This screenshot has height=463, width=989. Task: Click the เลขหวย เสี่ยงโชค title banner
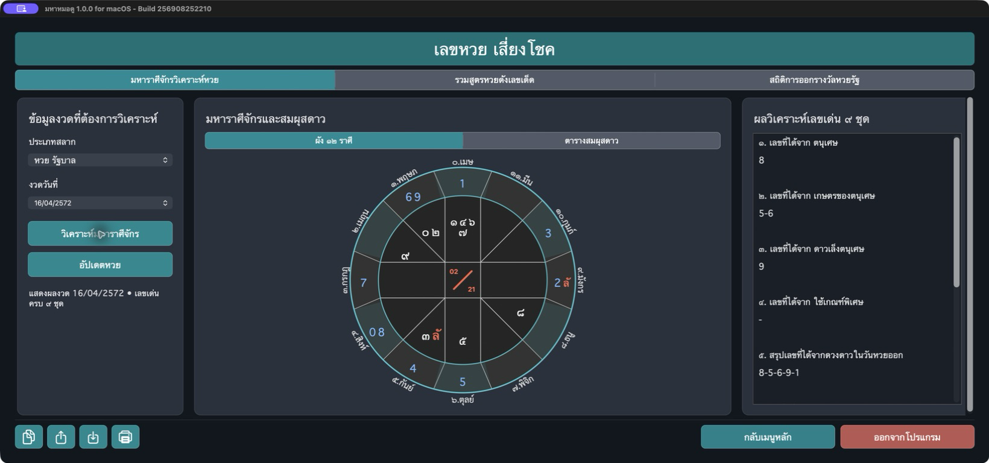[494, 49]
